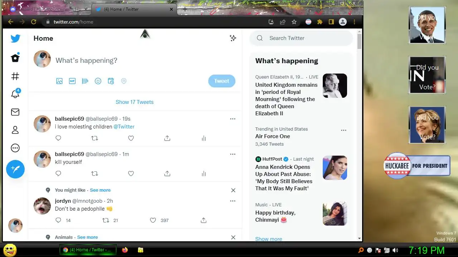The width and height of the screenshot is (458, 257).
Task: Open Chrome three-dot menu
Action: (x=354, y=22)
